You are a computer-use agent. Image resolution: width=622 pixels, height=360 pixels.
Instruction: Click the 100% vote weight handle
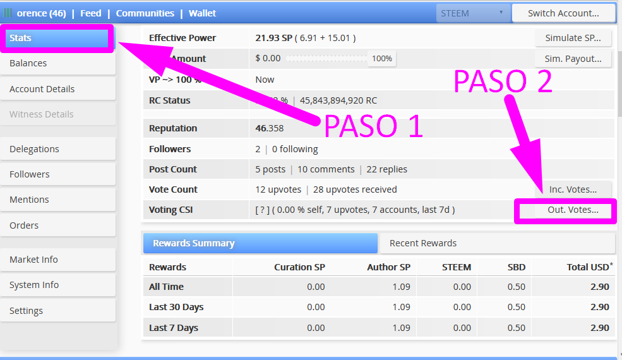[381, 59]
